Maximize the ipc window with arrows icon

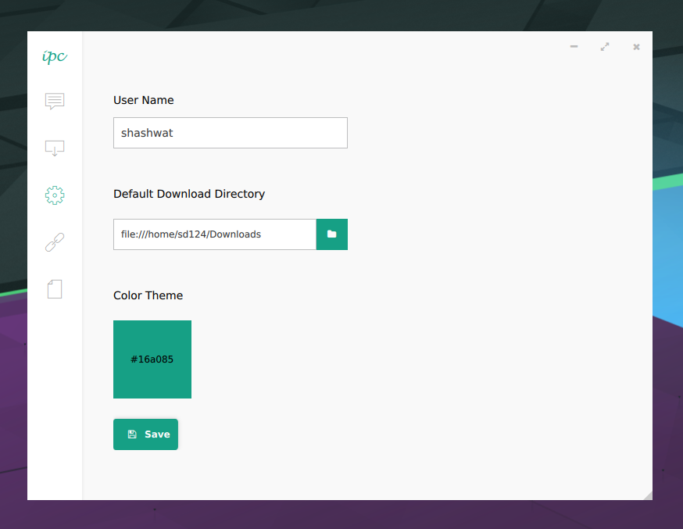point(605,47)
